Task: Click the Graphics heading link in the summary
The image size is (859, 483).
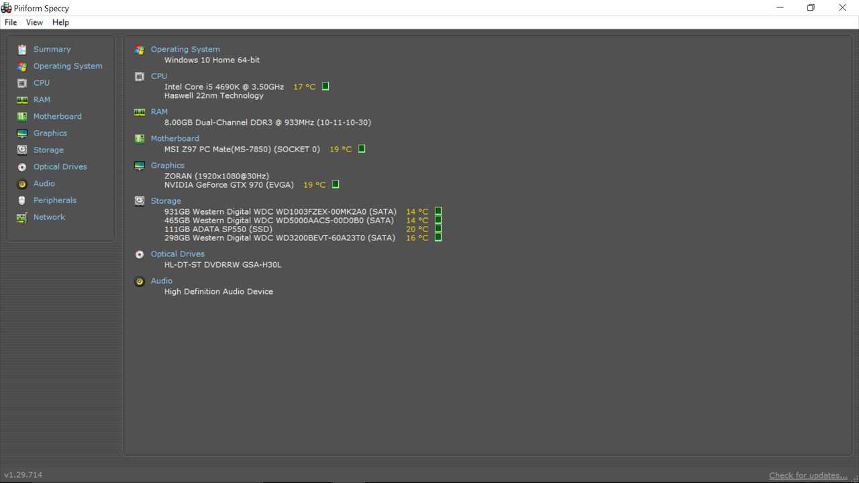Action: [x=168, y=166]
